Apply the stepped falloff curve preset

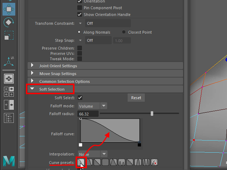coord(130,163)
